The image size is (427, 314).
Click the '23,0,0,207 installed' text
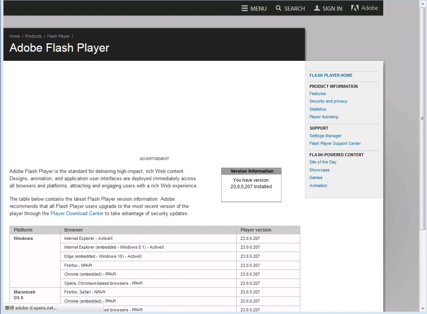point(251,187)
